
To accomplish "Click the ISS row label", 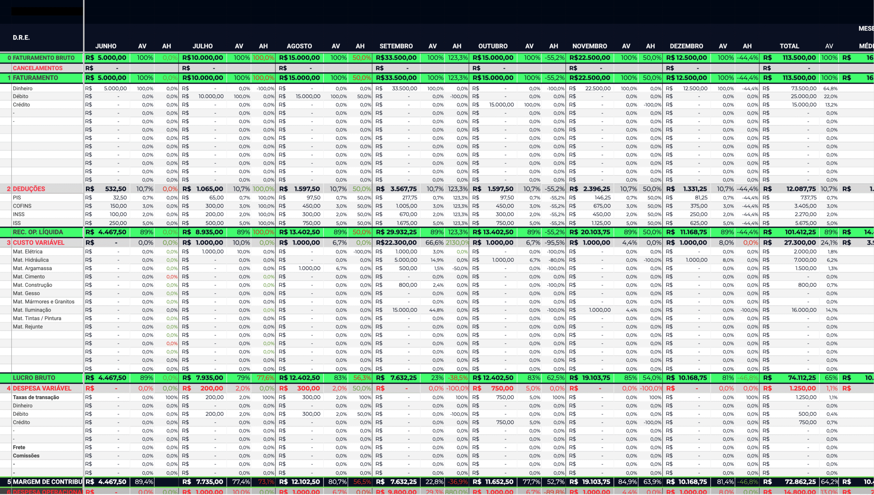I will [x=17, y=223].
